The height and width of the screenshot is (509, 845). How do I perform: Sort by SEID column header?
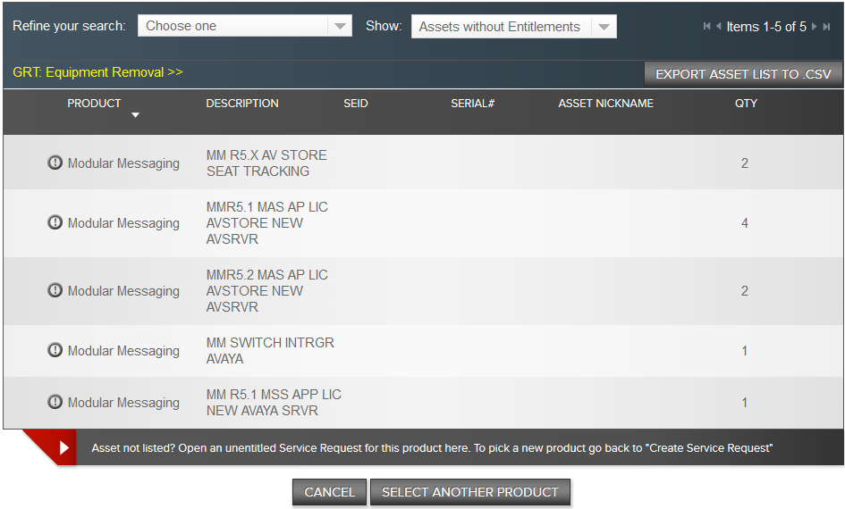pyautogui.click(x=356, y=104)
